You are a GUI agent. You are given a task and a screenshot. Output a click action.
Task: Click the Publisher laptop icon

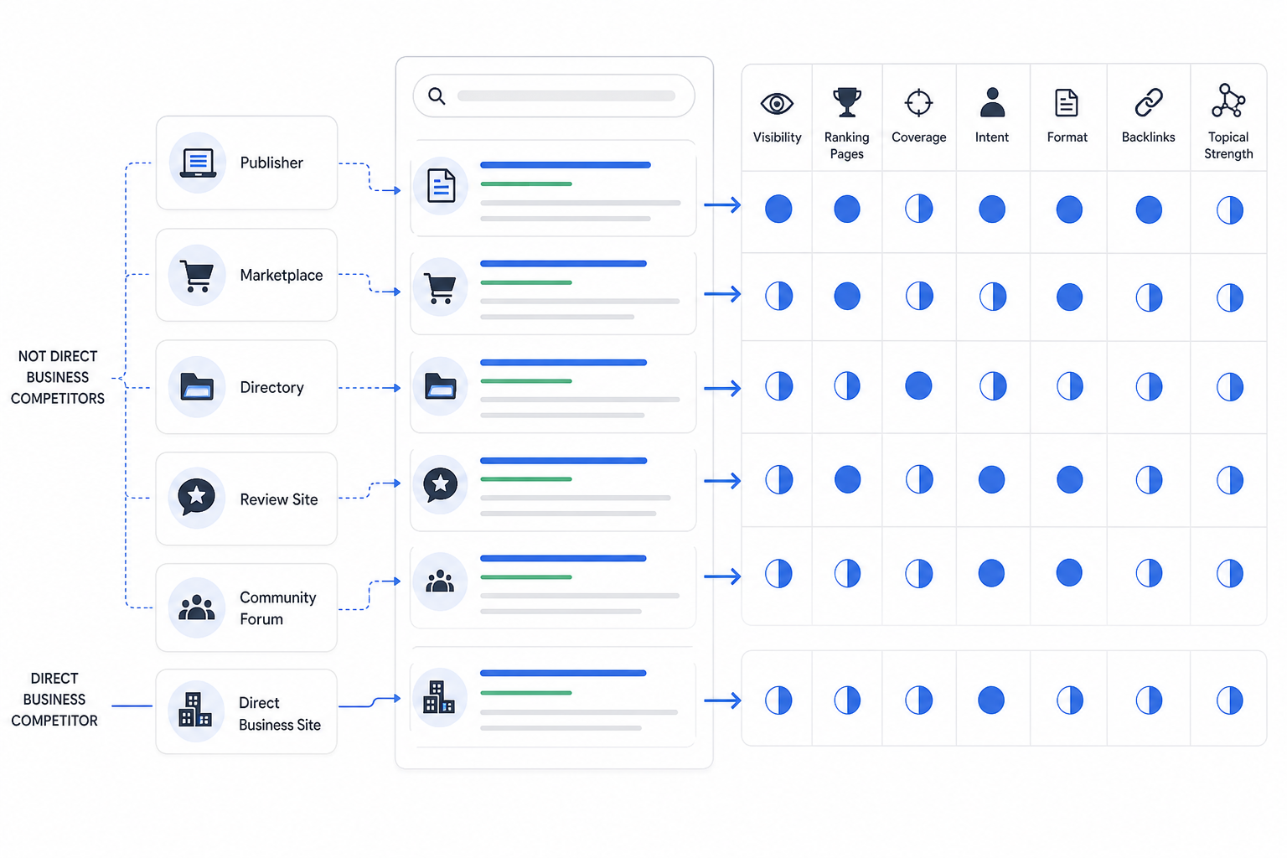coord(198,163)
